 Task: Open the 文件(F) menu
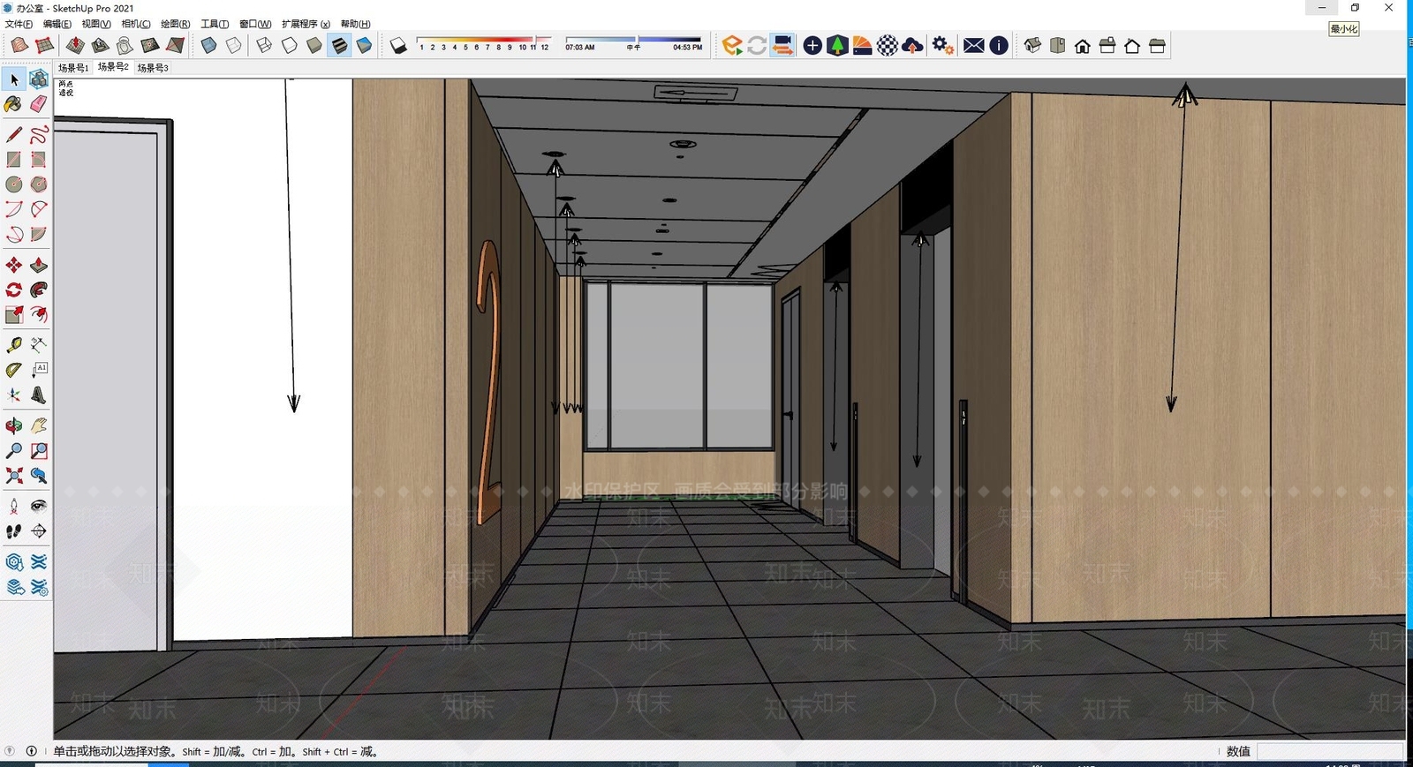(x=19, y=24)
